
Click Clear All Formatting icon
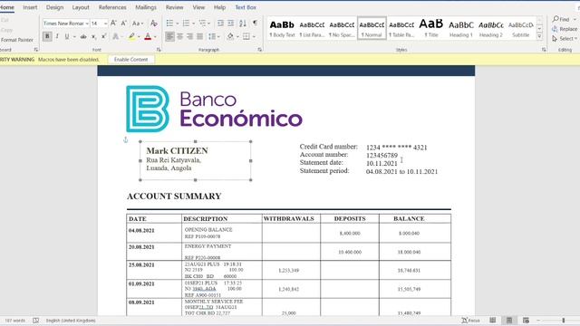(154, 23)
